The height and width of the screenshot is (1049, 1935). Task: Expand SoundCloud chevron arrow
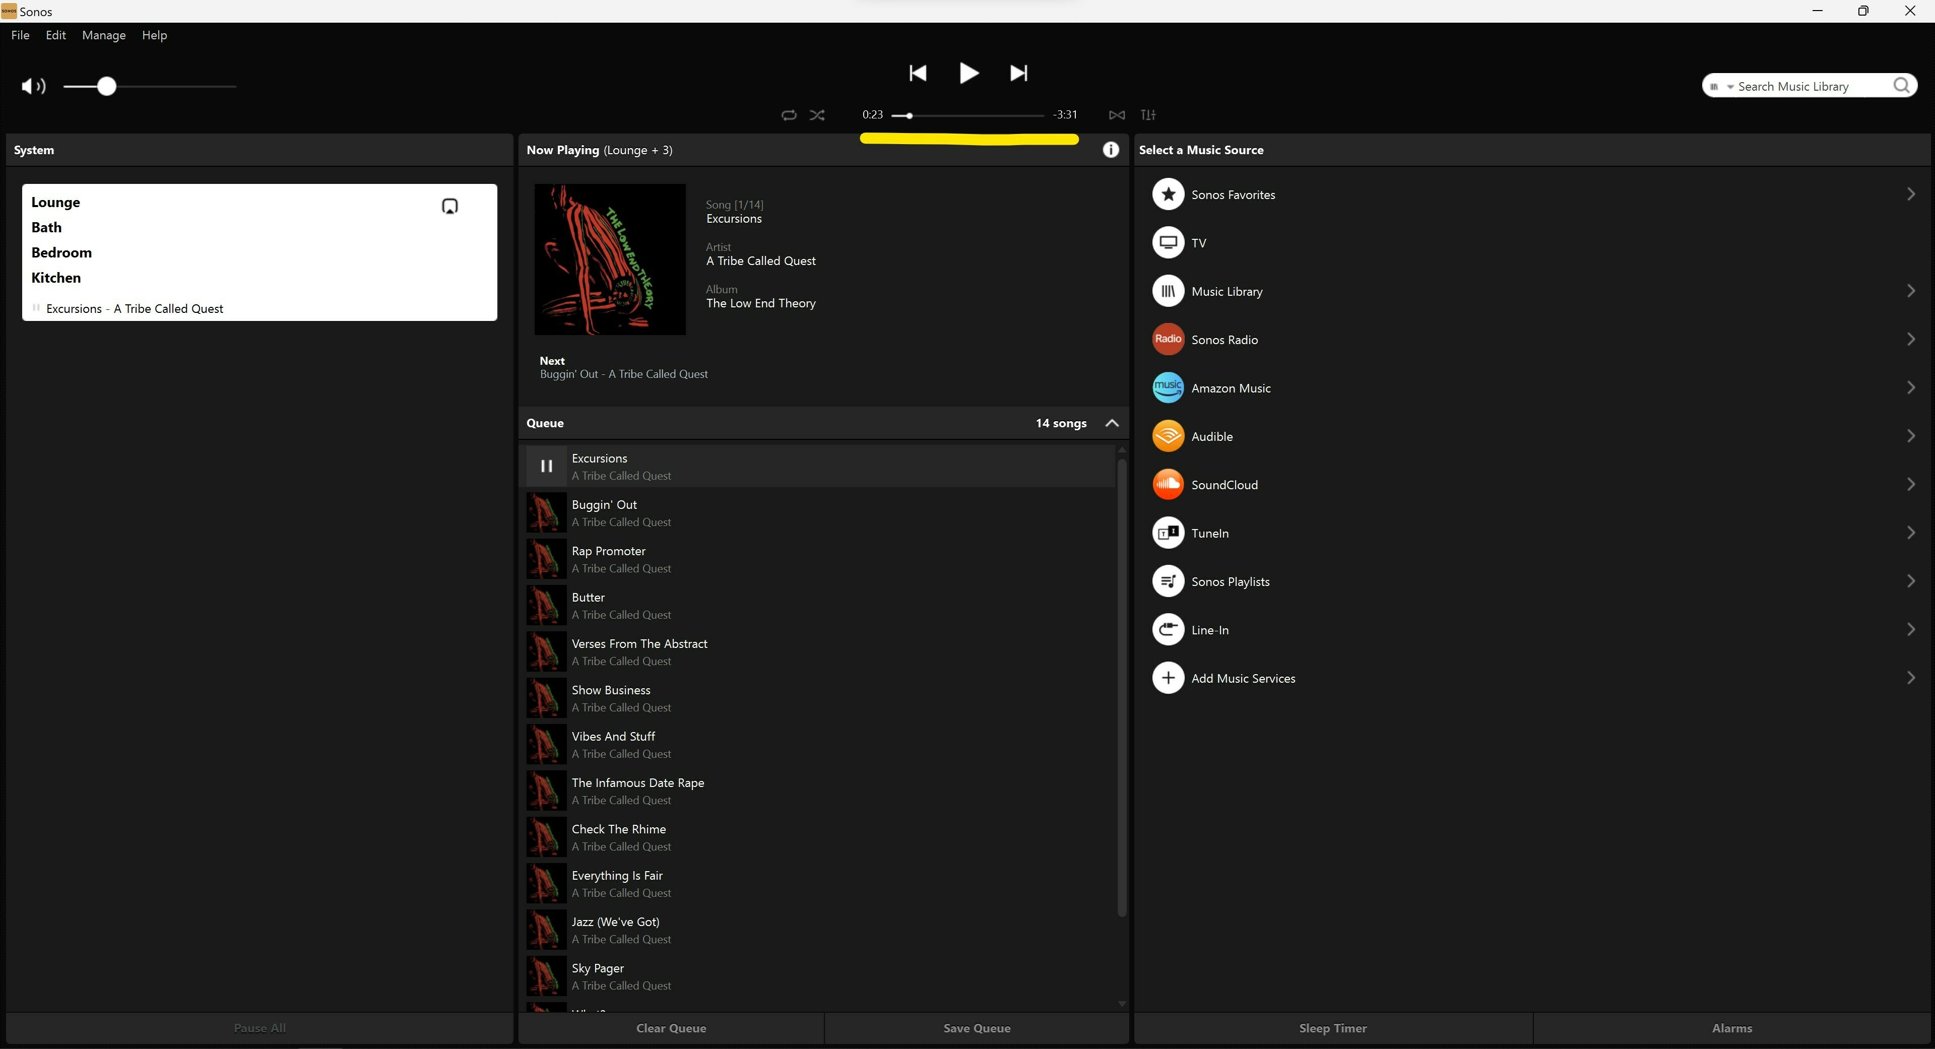pyautogui.click(x=1911, y=484)
